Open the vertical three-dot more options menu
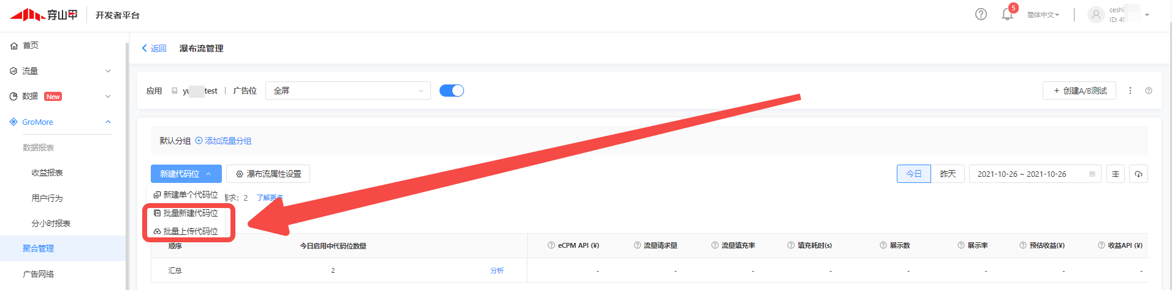 pos(1130,91)
